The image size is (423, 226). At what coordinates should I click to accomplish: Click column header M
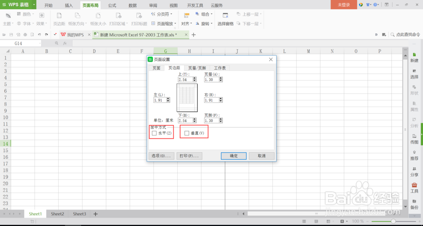308,51
